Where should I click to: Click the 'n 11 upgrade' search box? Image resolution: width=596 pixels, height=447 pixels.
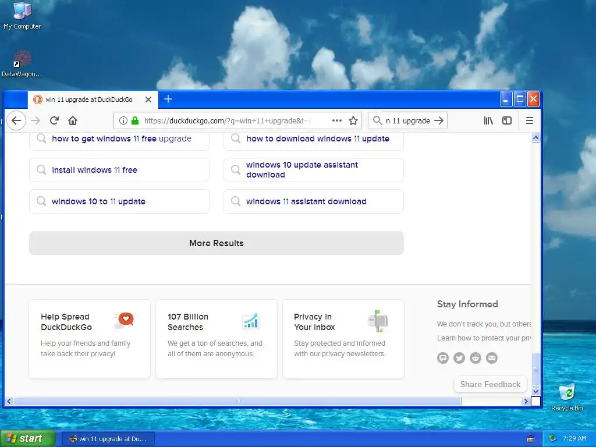point(408,120)
